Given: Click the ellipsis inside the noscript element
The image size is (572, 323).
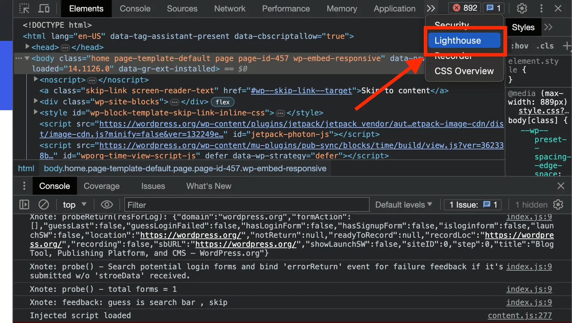Looking at the screenshot, I should point(92,80).
